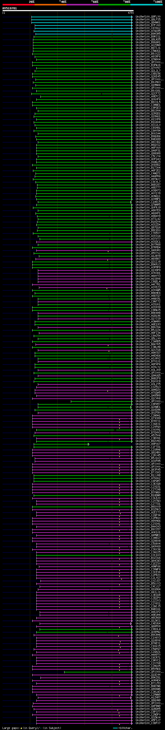Select label UniRef100_B7HYI1

click(x=148, y=421)
